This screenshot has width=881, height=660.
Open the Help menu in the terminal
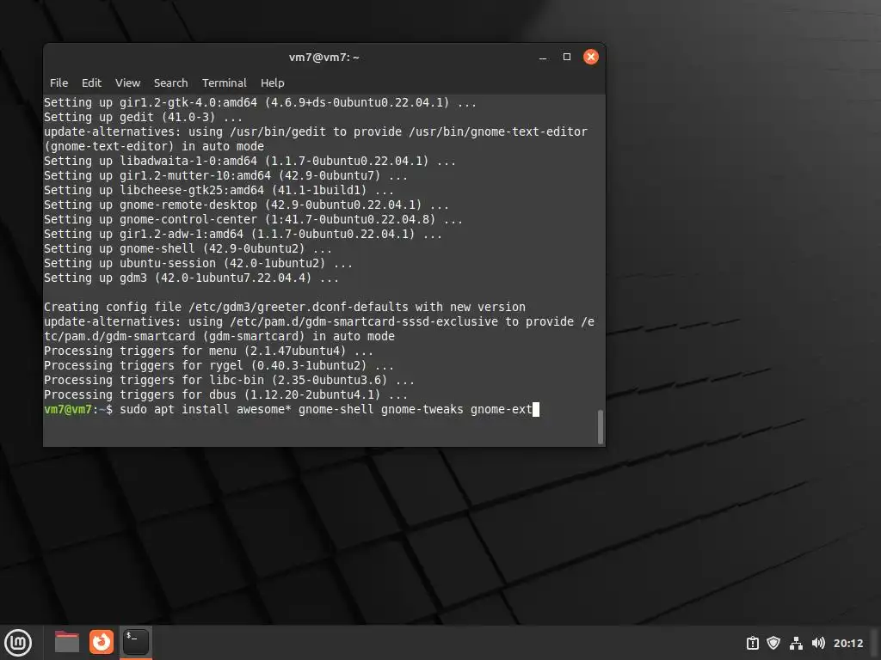coord(273,83)
